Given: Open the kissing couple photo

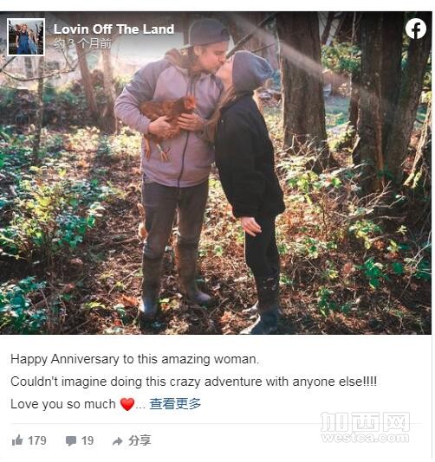Looking at the screenshot, I should coord(216,173).
